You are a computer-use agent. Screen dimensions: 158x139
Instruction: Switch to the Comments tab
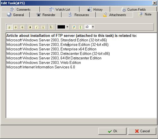coord(21,10)
